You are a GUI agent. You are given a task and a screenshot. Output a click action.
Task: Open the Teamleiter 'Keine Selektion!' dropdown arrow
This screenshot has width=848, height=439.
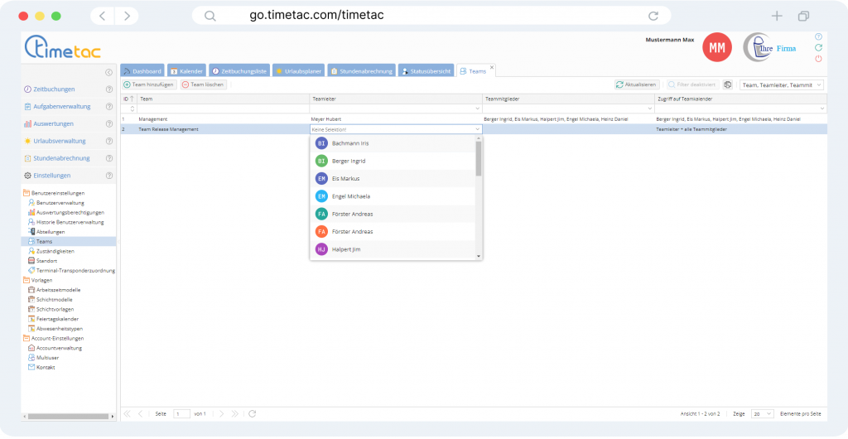[x=478, y=129]
